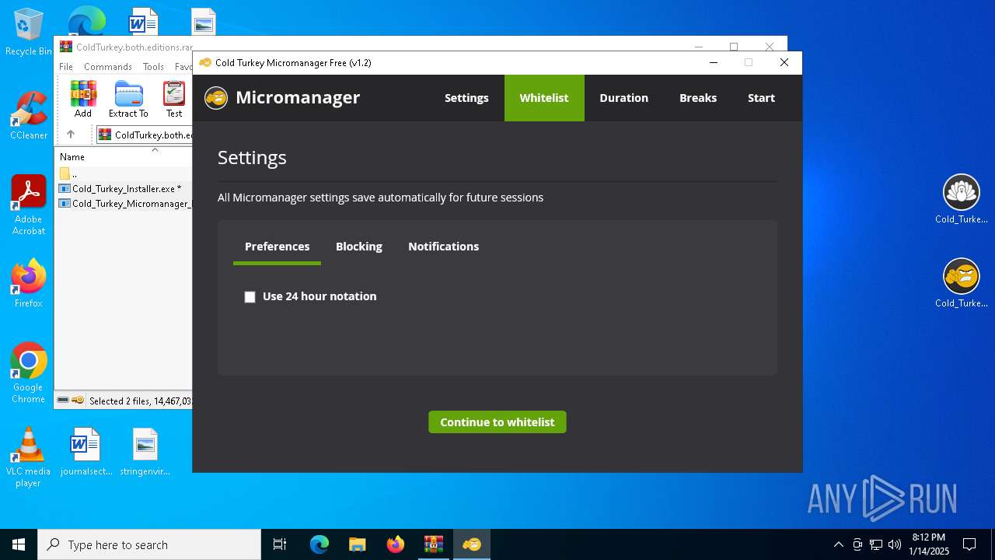Viewport: 995px width, 560px height.
Task: Open WinRAR Commands menu
Action: point(108,67)
